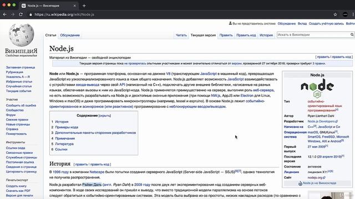The image size is (355, 199).
Task: Open Форум in sidebar
Action: point(11,115)
